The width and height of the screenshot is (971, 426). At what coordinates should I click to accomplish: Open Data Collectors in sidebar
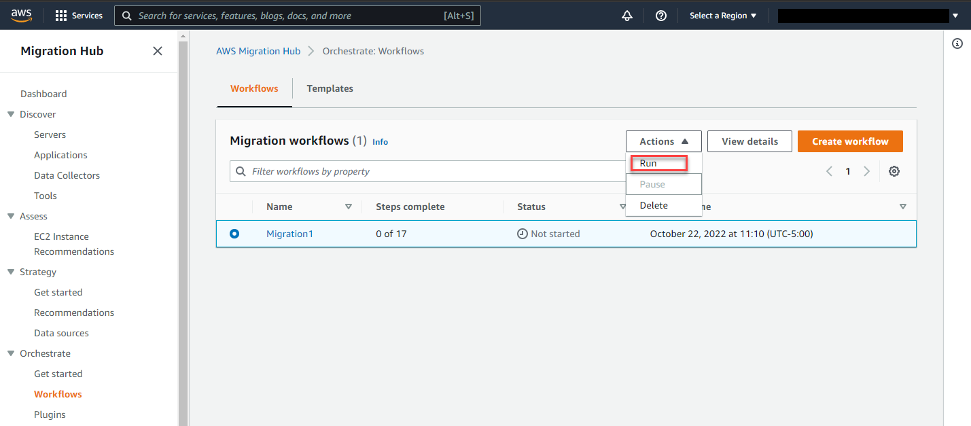tap(67, 175)
